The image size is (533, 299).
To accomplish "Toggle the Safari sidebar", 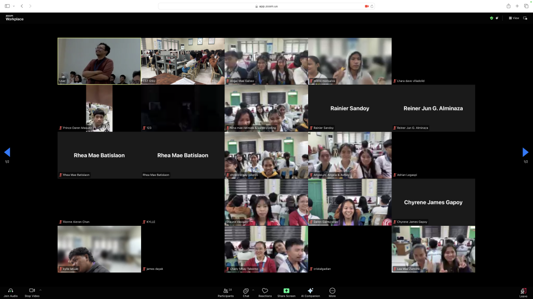I will coord(7,6).
